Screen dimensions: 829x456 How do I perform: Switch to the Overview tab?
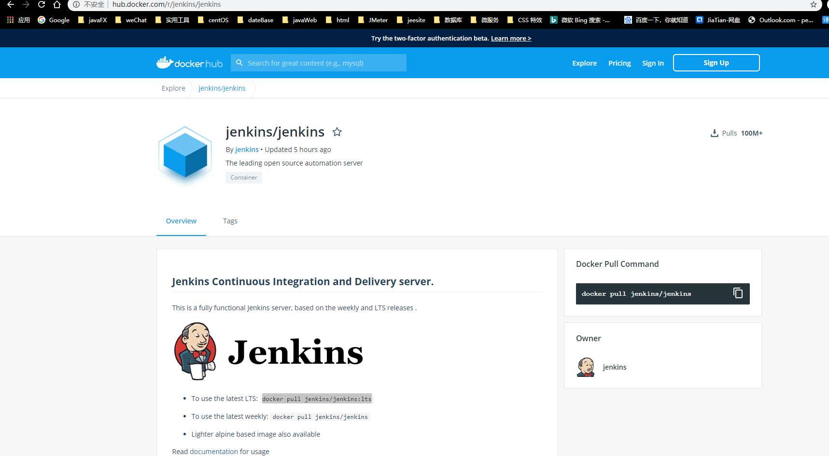pos(181,221)
